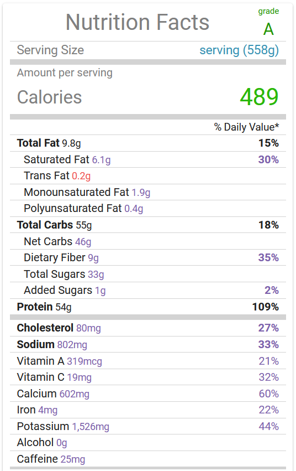Select the Net Carbs 46g value
The width and height of the screenshot is (296, 471).
point(83,242)
